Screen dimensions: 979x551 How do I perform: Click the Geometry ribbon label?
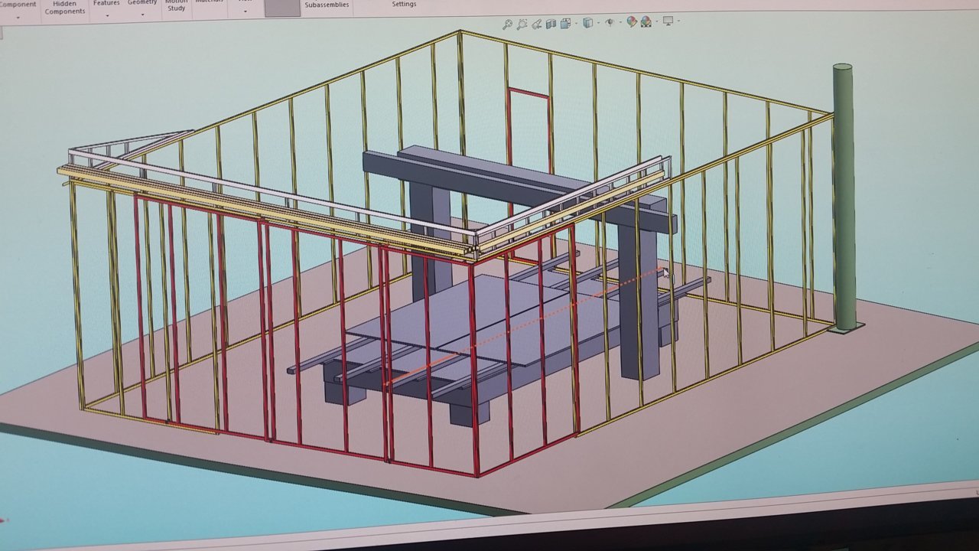coord(142,3)
